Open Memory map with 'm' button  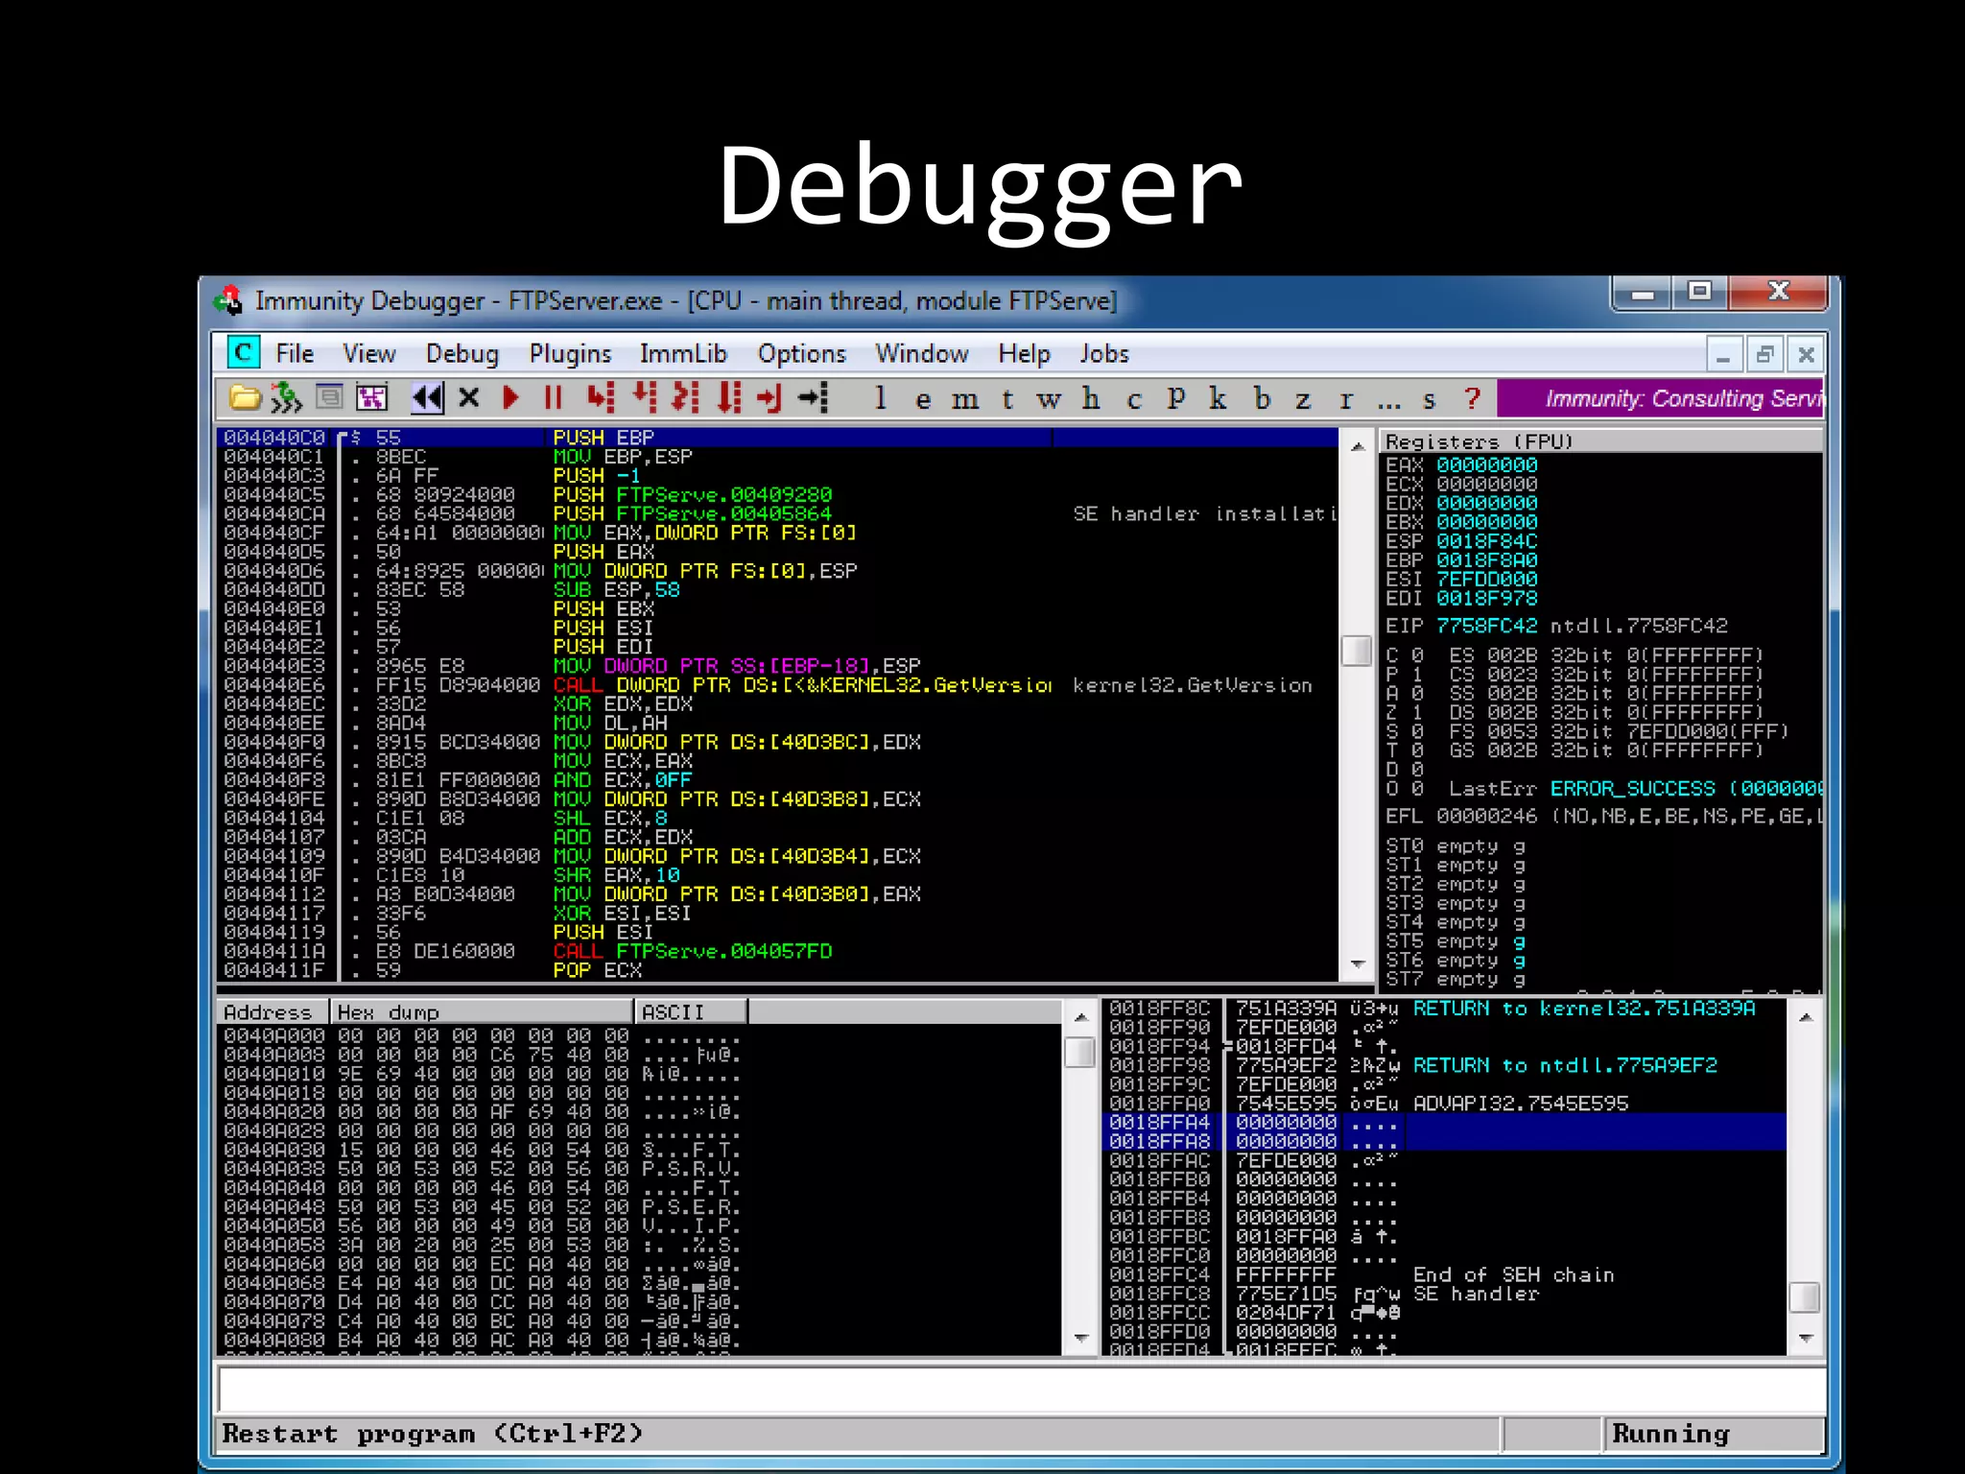click(964, 399)
